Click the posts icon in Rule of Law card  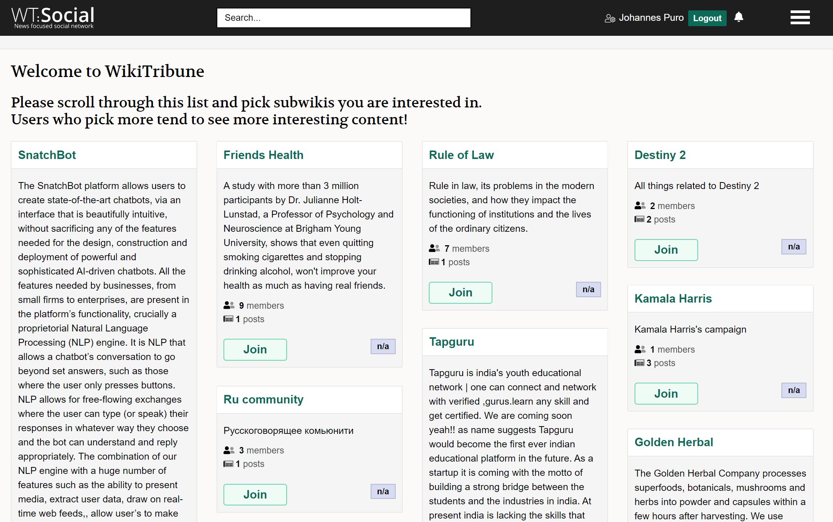(x=434, y=262)
